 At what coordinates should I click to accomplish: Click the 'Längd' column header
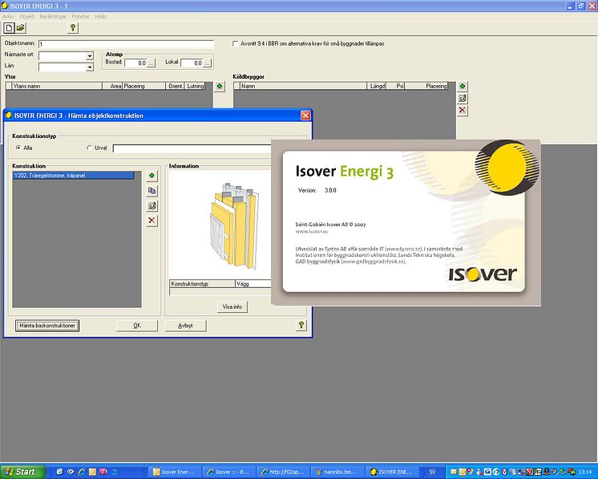pyautogui.click(x=377, y=87)
